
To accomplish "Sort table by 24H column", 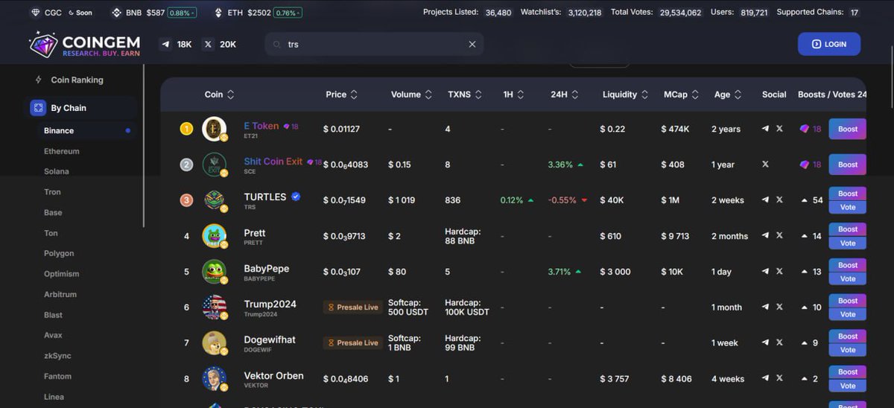I will (565, 95).
